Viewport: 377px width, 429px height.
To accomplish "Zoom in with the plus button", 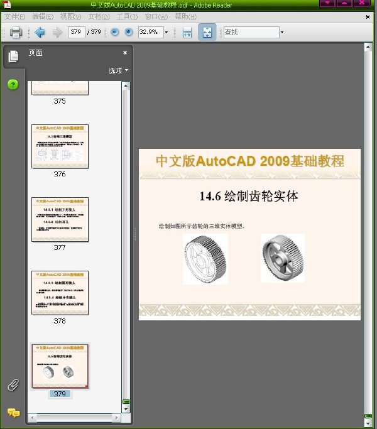I will coord(128,32).
